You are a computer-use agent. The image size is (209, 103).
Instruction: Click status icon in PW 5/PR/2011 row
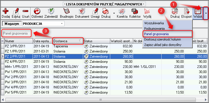pyautogui.click(x=86, y=92)
